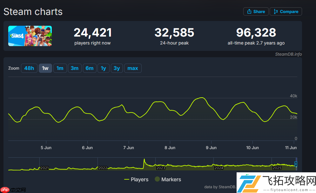Click the 'all-time peak 2.7 years ago' caption
Screen dimensions: 316x193
pos(256,43)
